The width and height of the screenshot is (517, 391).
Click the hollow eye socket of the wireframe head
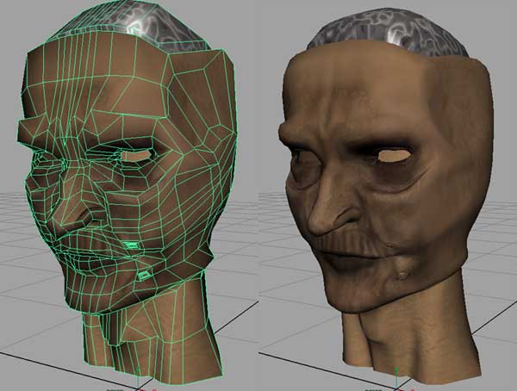pyautogui.click(x=136, y=155)
